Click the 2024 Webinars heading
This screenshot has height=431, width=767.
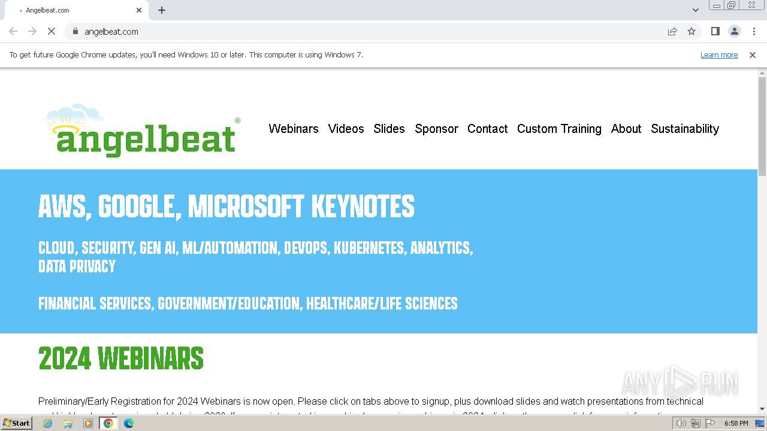pyautogui.click(x=121, y=359)
